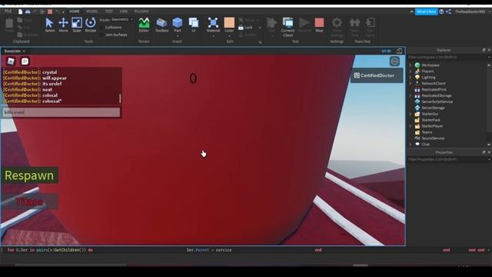Switch to the TEST ribbon tab
The image size is (492, 277).
tap(109, 12)
